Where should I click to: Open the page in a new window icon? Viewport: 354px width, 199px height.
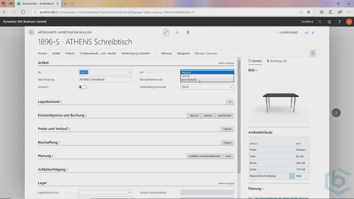[x=306, y=33]
